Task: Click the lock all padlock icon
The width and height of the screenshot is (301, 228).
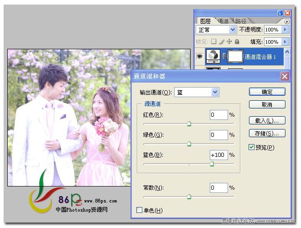Action: (237, 41)
